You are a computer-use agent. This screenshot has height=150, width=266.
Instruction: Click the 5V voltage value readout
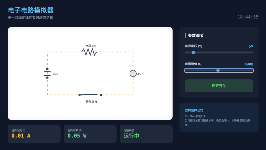click(x=251, y=46)
